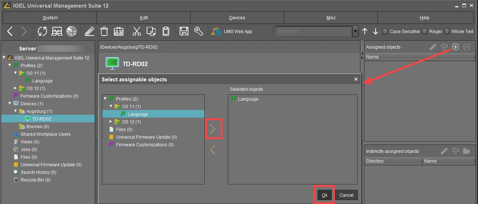Open the System menu
Viewport: 478px width, 204px height.
pyautogui.click(x=50, y=18)
